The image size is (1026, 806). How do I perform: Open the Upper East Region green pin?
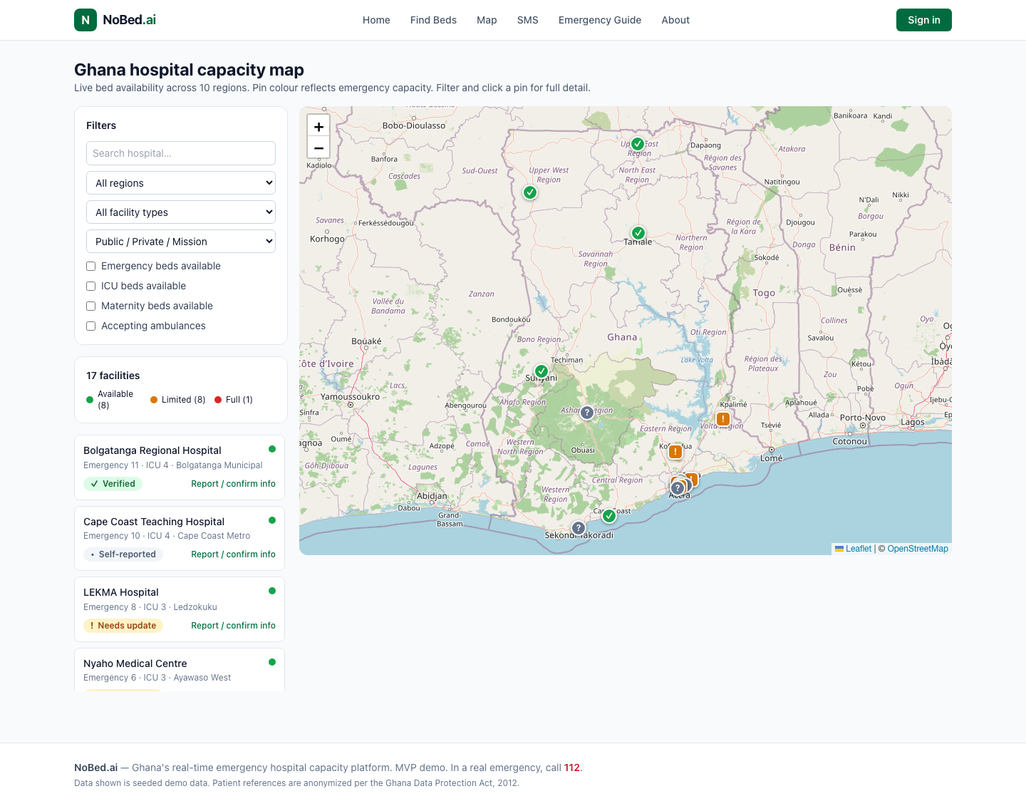[x=638, y=144]
